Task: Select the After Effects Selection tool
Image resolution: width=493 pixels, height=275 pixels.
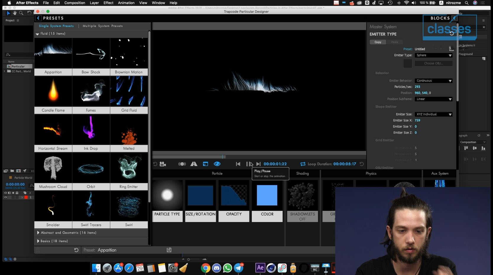Action: [8, 13]
